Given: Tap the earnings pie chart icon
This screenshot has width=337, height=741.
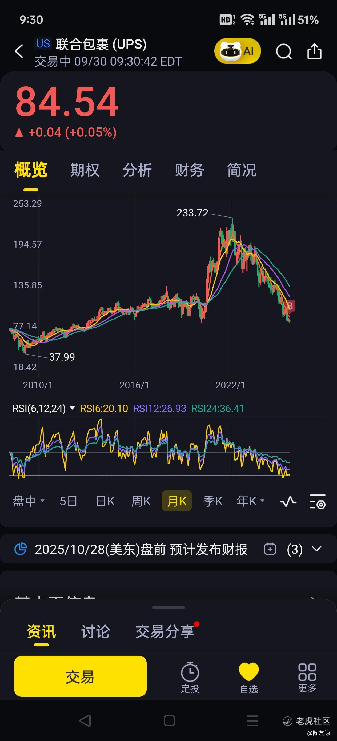Looking at the screenshot, I should coord(21,549).
